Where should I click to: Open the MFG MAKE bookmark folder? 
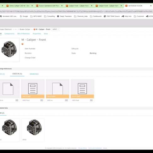36,16
